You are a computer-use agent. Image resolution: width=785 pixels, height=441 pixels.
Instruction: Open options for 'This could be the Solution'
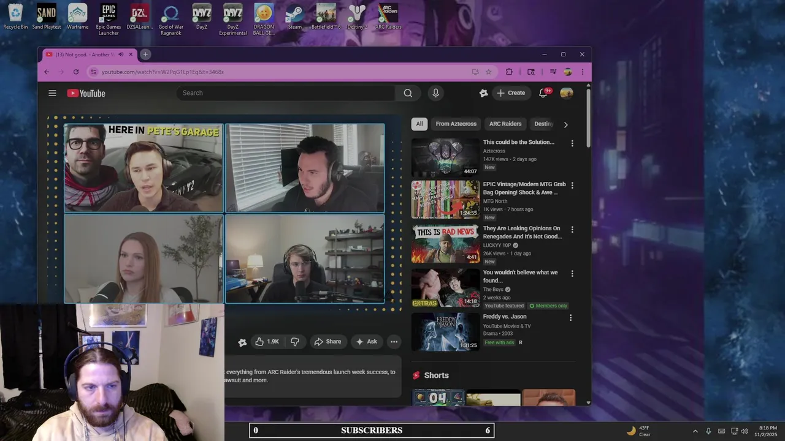coord(572,143)
